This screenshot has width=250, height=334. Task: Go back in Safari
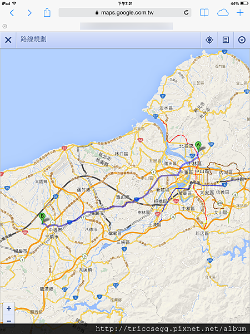(12, 13)
